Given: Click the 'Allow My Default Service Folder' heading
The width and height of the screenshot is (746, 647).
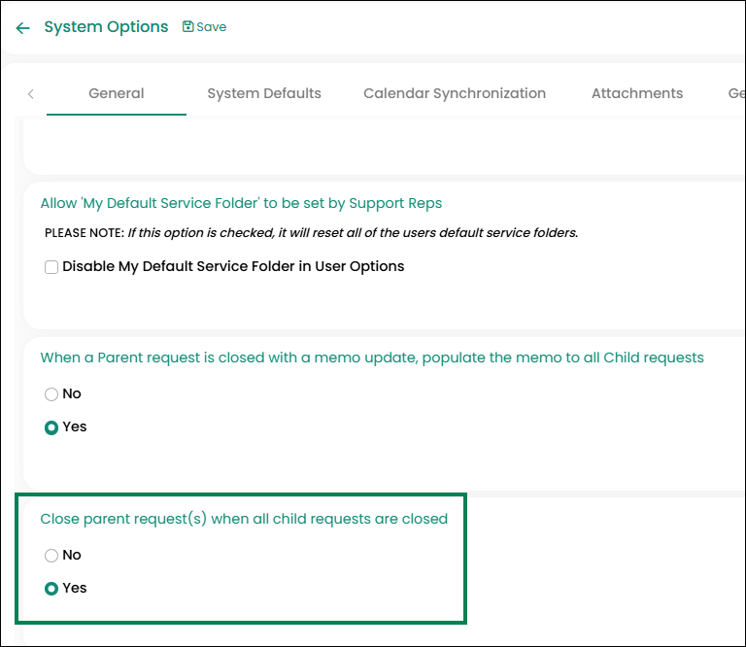Looking at the screenshot, I should [241, 203].
